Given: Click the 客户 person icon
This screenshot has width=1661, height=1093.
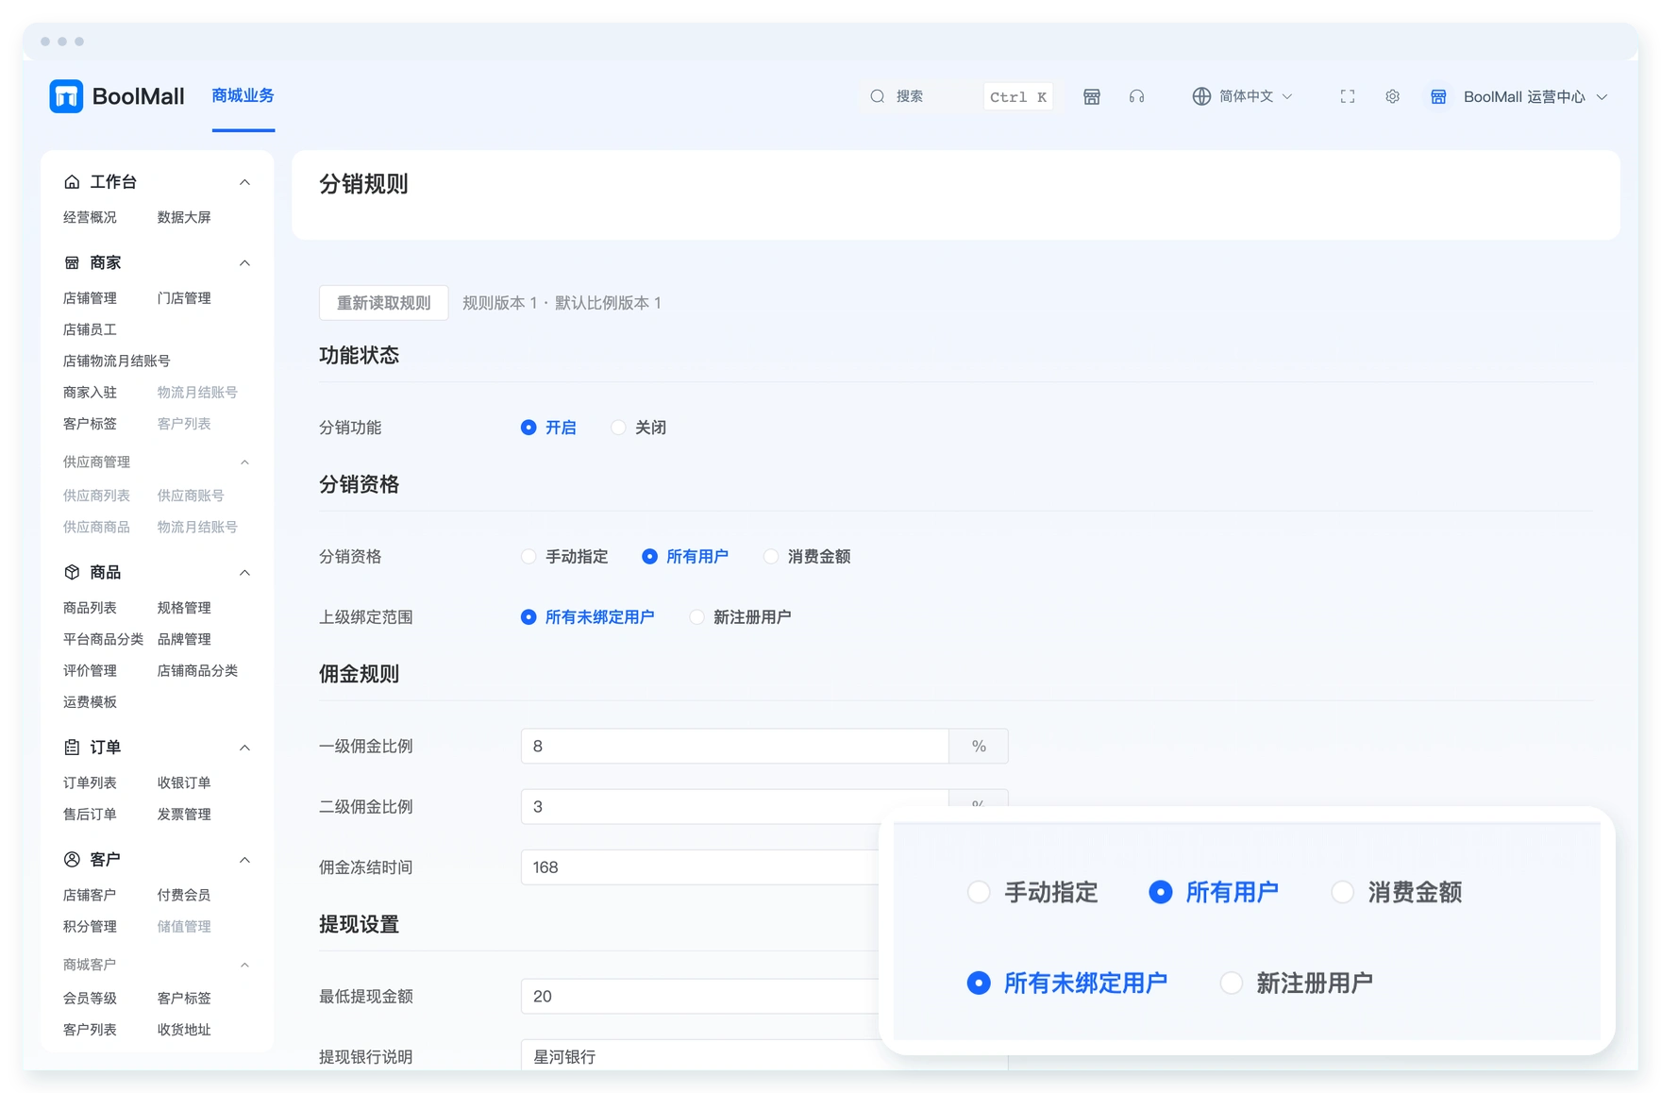Looking at the screenshot, I should pyautogui.click(x=72, y=859).
